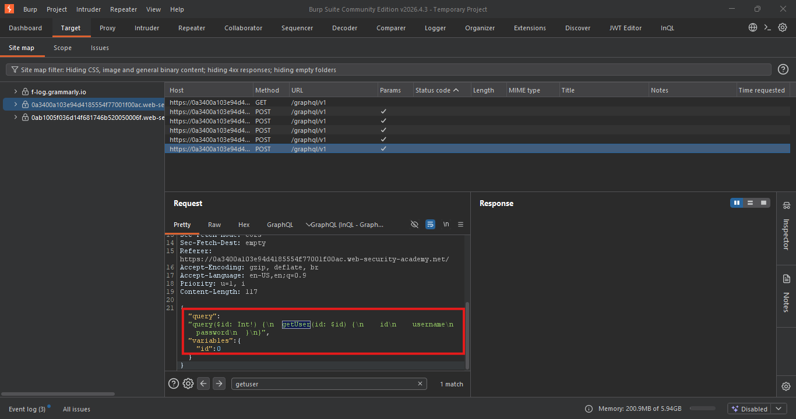This screenshot has height=419, width=796.
Task: Open the globe browser icon in top bar
Action: click(x=753, y=27)
